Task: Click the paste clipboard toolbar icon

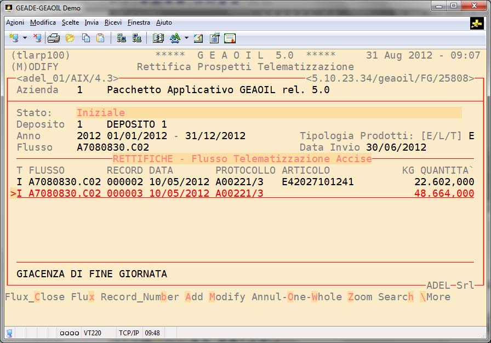Action: tap(100, 38)
